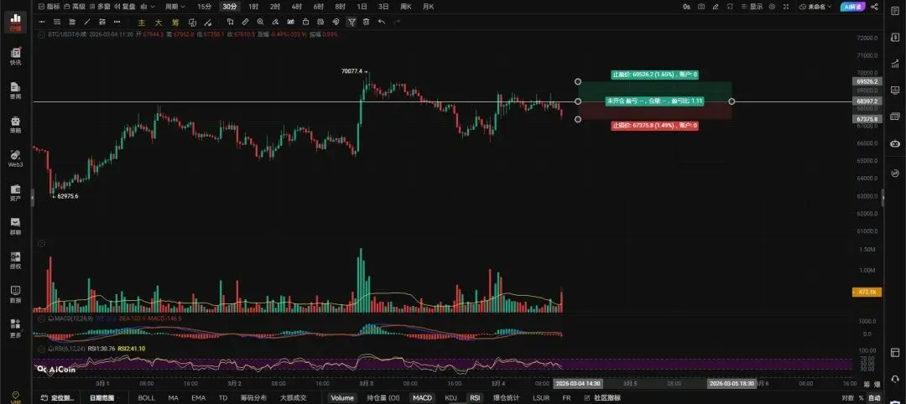Click the horizontal line drawing tool
Screen dimensions: 906x404
click(42, 22)
